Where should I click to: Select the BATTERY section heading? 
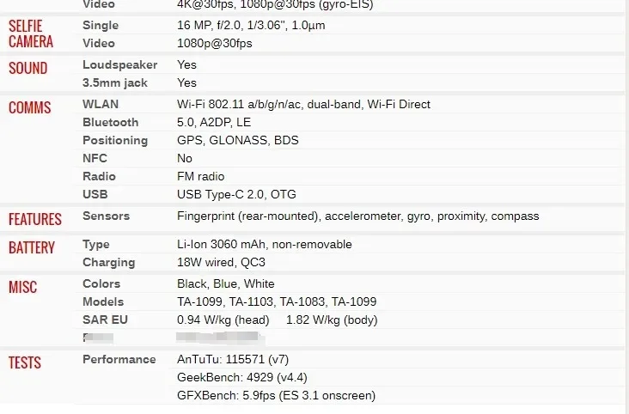point(32,247)
